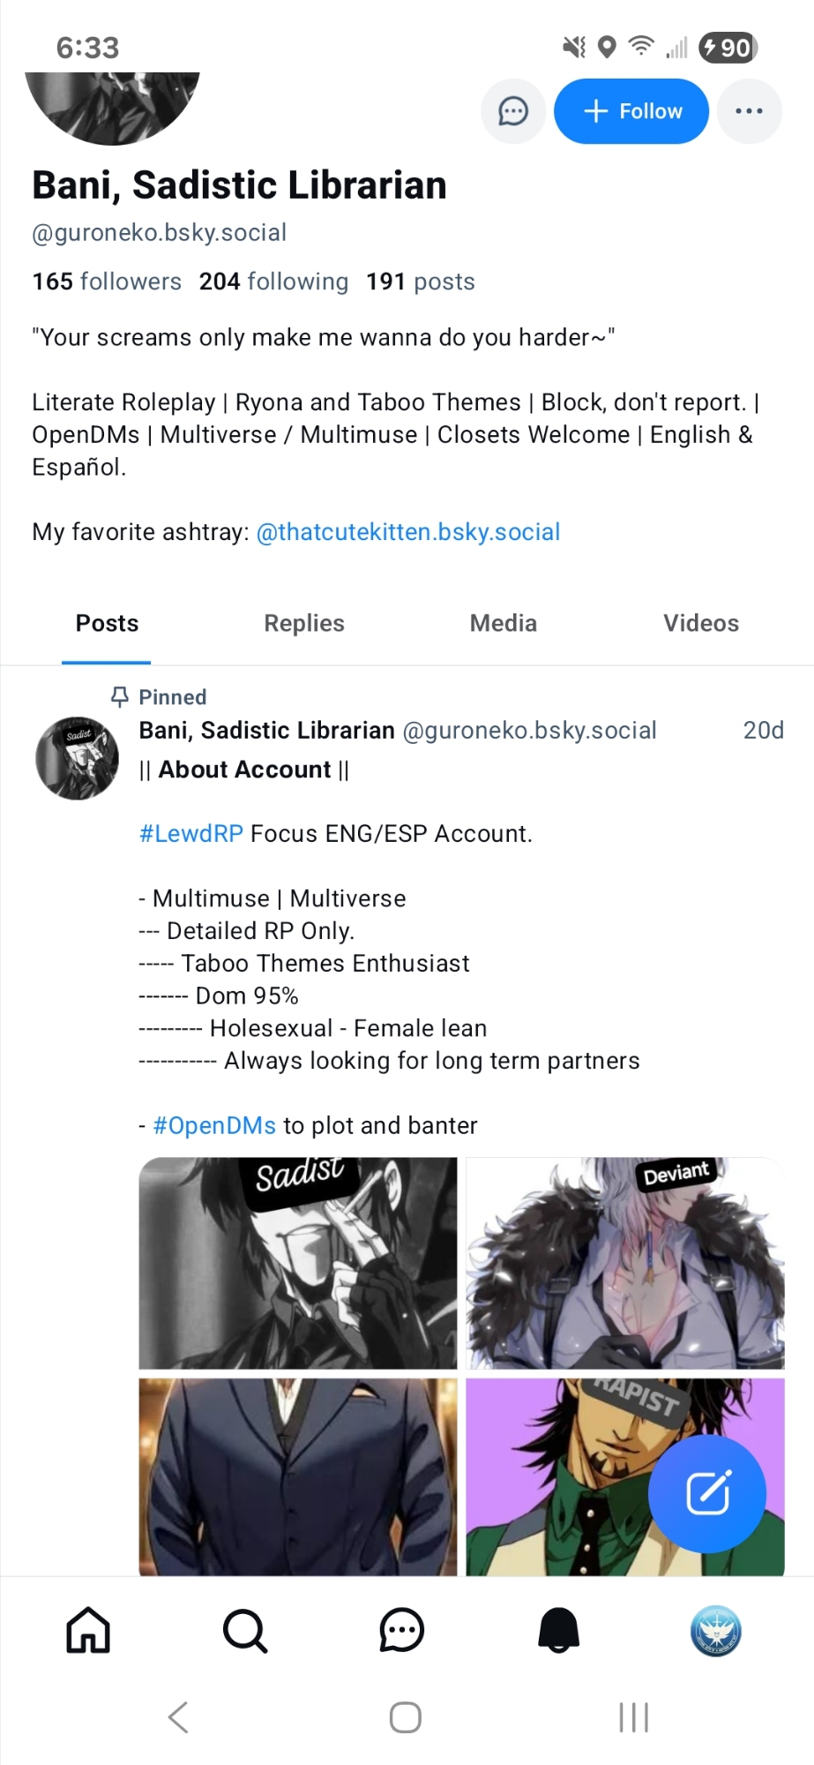The width and height of the screenshot is (814, 1765).
Task: Open Search from the bottom navigation bar
Action: (x=245, y=1630)
